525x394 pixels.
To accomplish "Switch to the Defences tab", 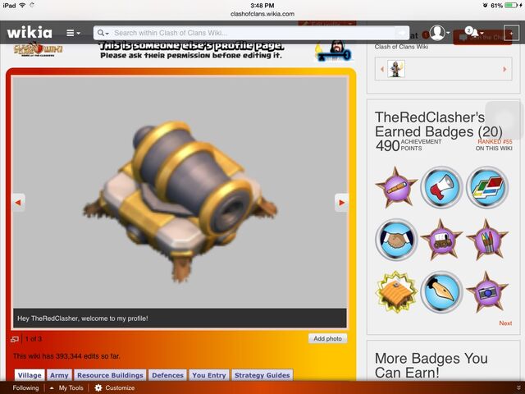I will coord(167,375).
